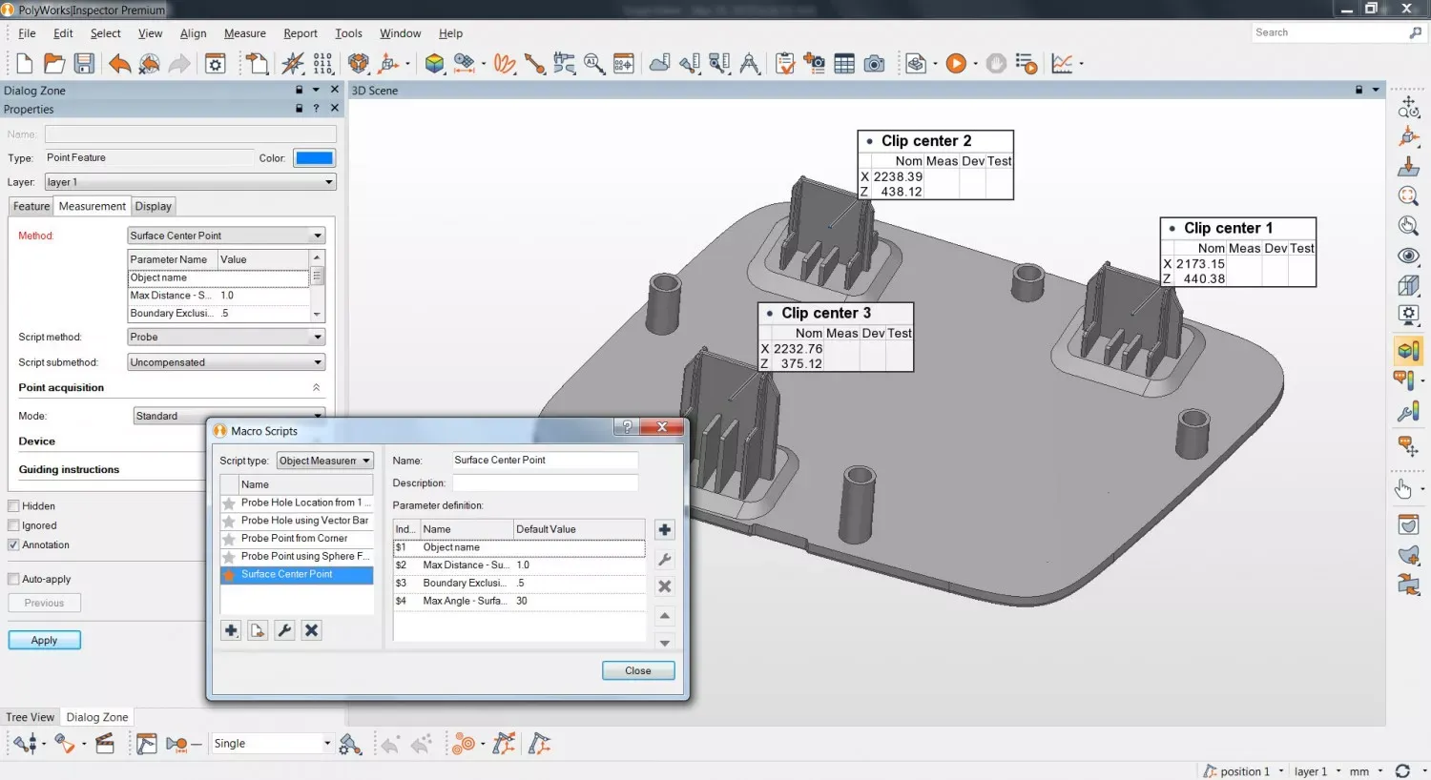
Task: Collapse the Point acquisition section
Action: pos(317,387)
